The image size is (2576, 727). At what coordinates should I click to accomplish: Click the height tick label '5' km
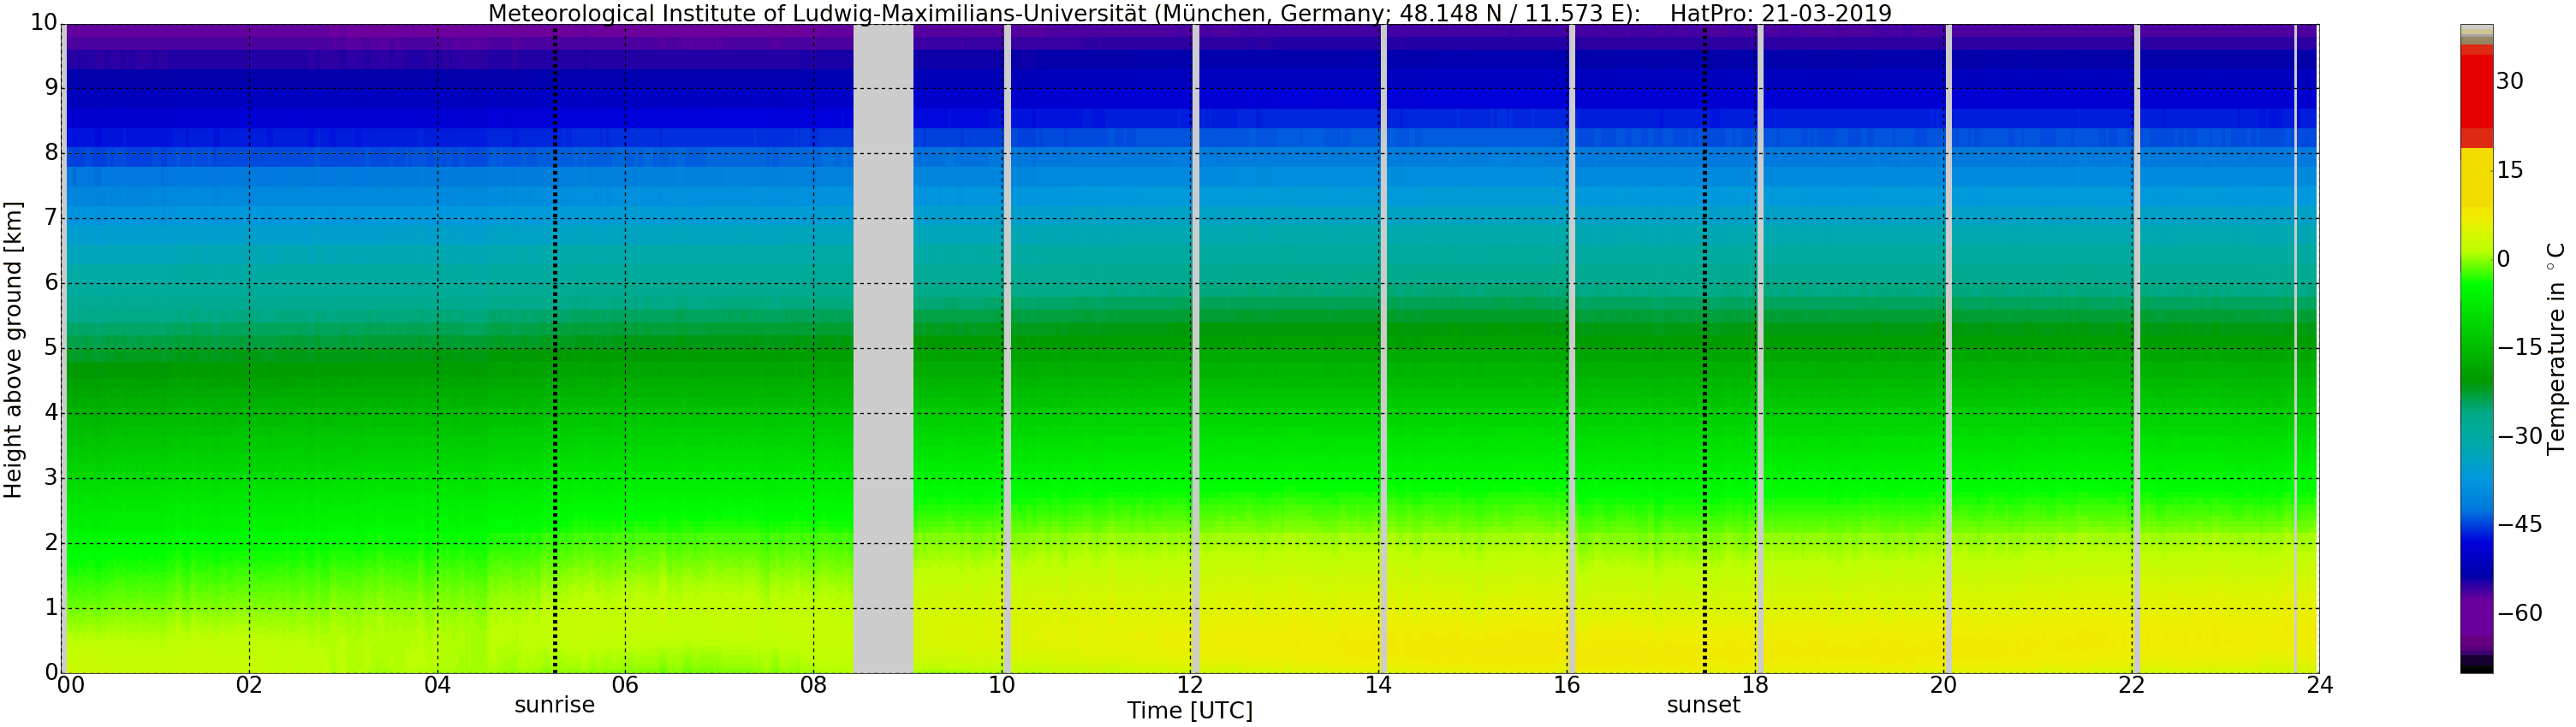tap(51, 348)
